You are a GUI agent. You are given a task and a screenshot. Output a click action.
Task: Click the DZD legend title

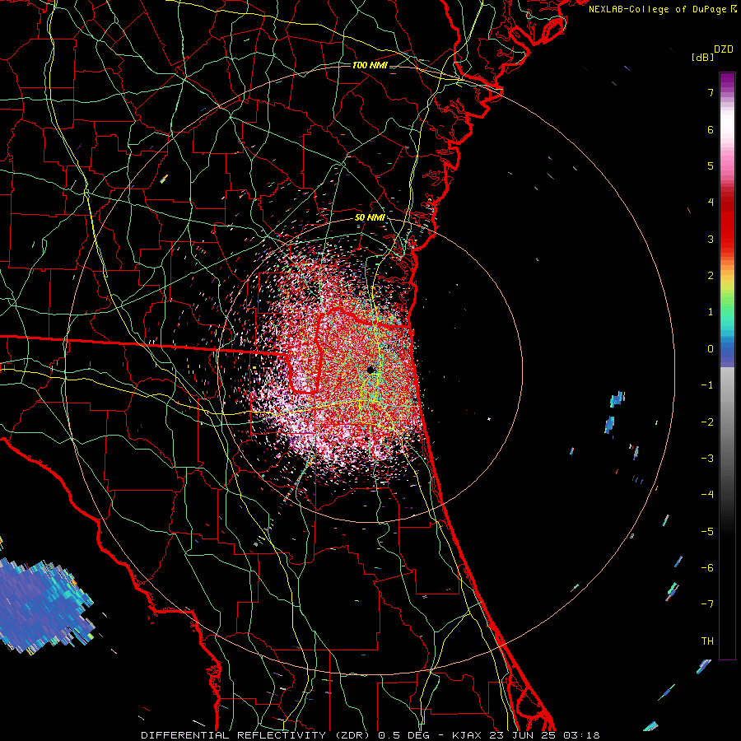[724, 49]
